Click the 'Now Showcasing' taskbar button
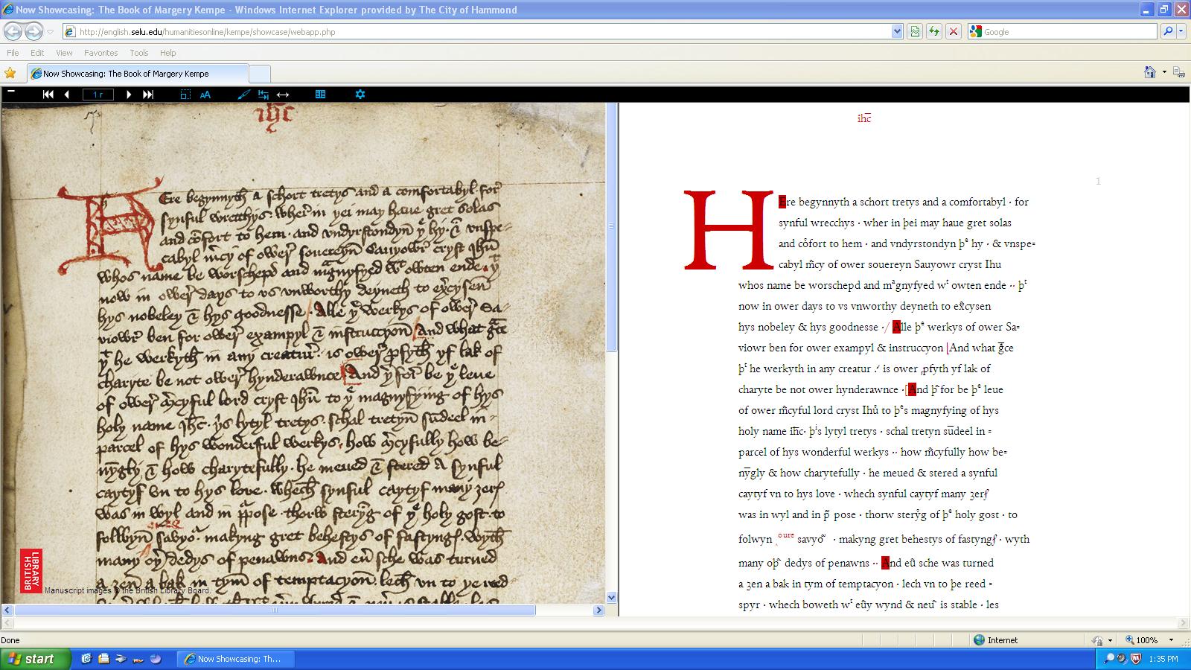Screen dimensions: 1191x670 236,659
